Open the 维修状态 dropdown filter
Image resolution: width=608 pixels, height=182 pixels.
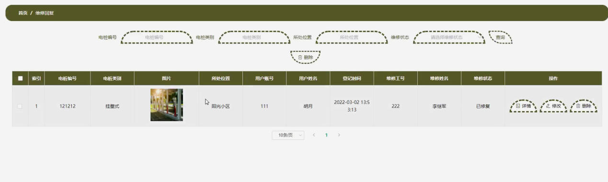coord(449,37)
